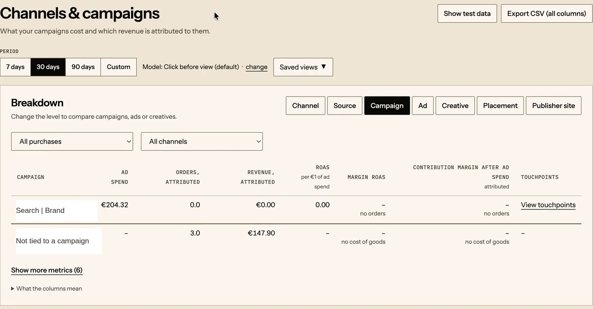Click the Channels & campaigns page heading

[x=80, y=14]
